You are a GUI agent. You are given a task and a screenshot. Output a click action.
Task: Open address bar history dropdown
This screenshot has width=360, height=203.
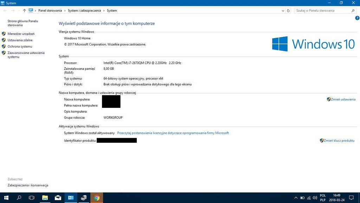coord(283,11)
